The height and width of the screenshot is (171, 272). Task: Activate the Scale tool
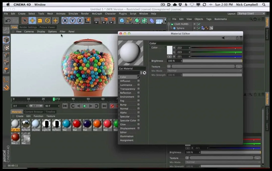[x=40, y=21]
